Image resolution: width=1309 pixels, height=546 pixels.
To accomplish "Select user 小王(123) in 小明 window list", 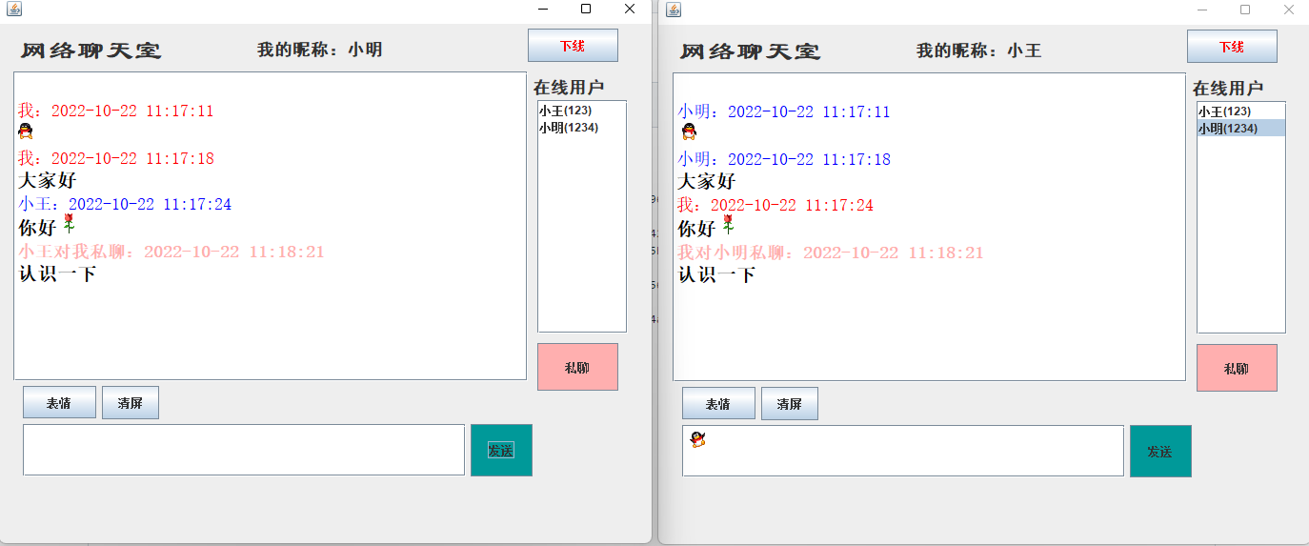I will [x=581, y=111].
